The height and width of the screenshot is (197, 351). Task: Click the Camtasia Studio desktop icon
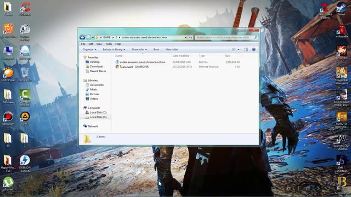coord(25,97)
